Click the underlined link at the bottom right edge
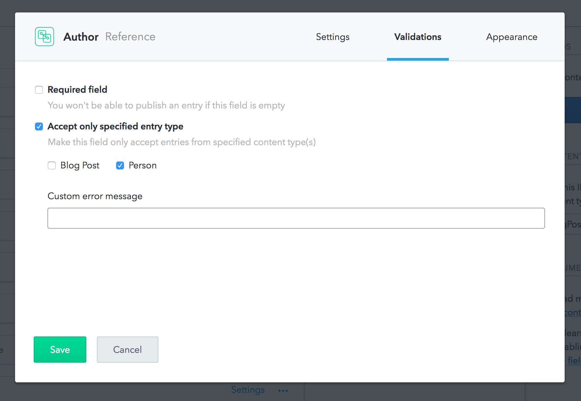 [574, 360]
